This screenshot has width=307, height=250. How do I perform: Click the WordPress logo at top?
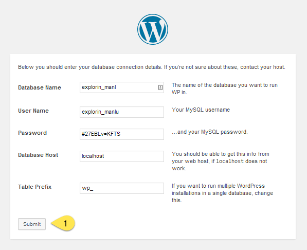click(153, 29)
